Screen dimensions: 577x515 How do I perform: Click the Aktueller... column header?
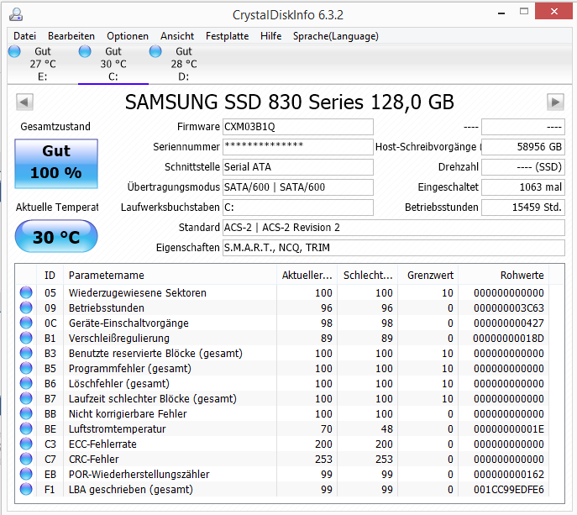pyautogui.click(x=307, y=276)
